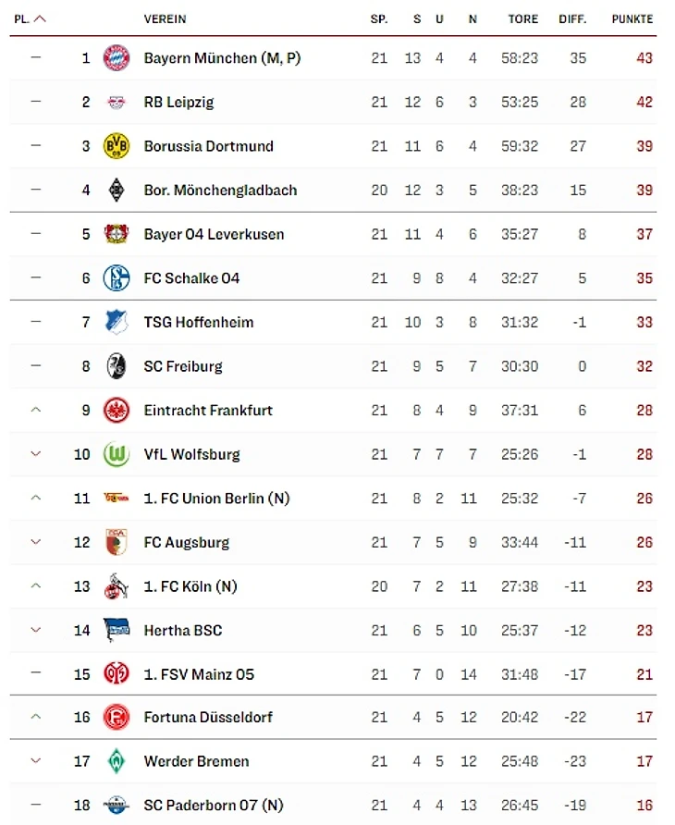Click the Hertha BSC flag logo

click(x=117, y=630)
